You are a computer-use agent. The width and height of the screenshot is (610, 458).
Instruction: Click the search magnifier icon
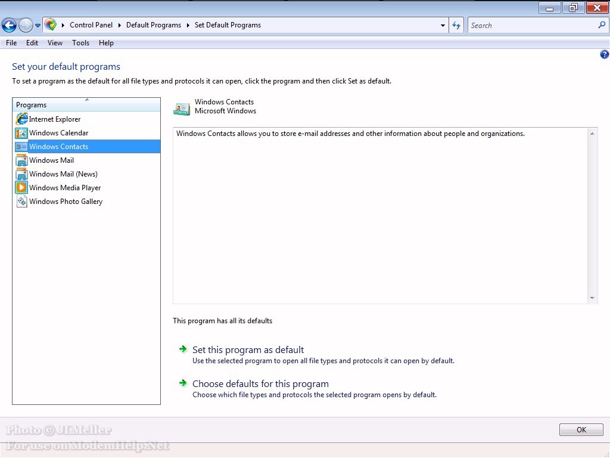[x=602, y=25]
